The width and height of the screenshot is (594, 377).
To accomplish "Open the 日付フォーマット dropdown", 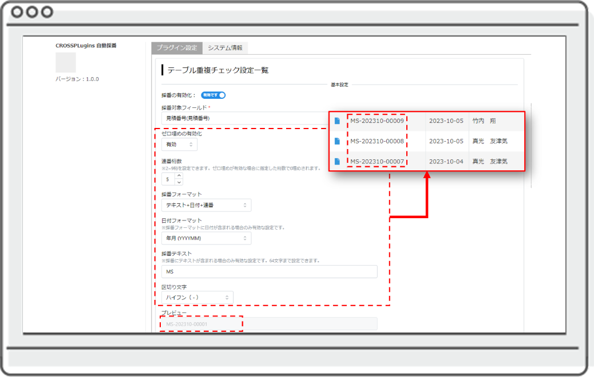I will pos(206,238).
